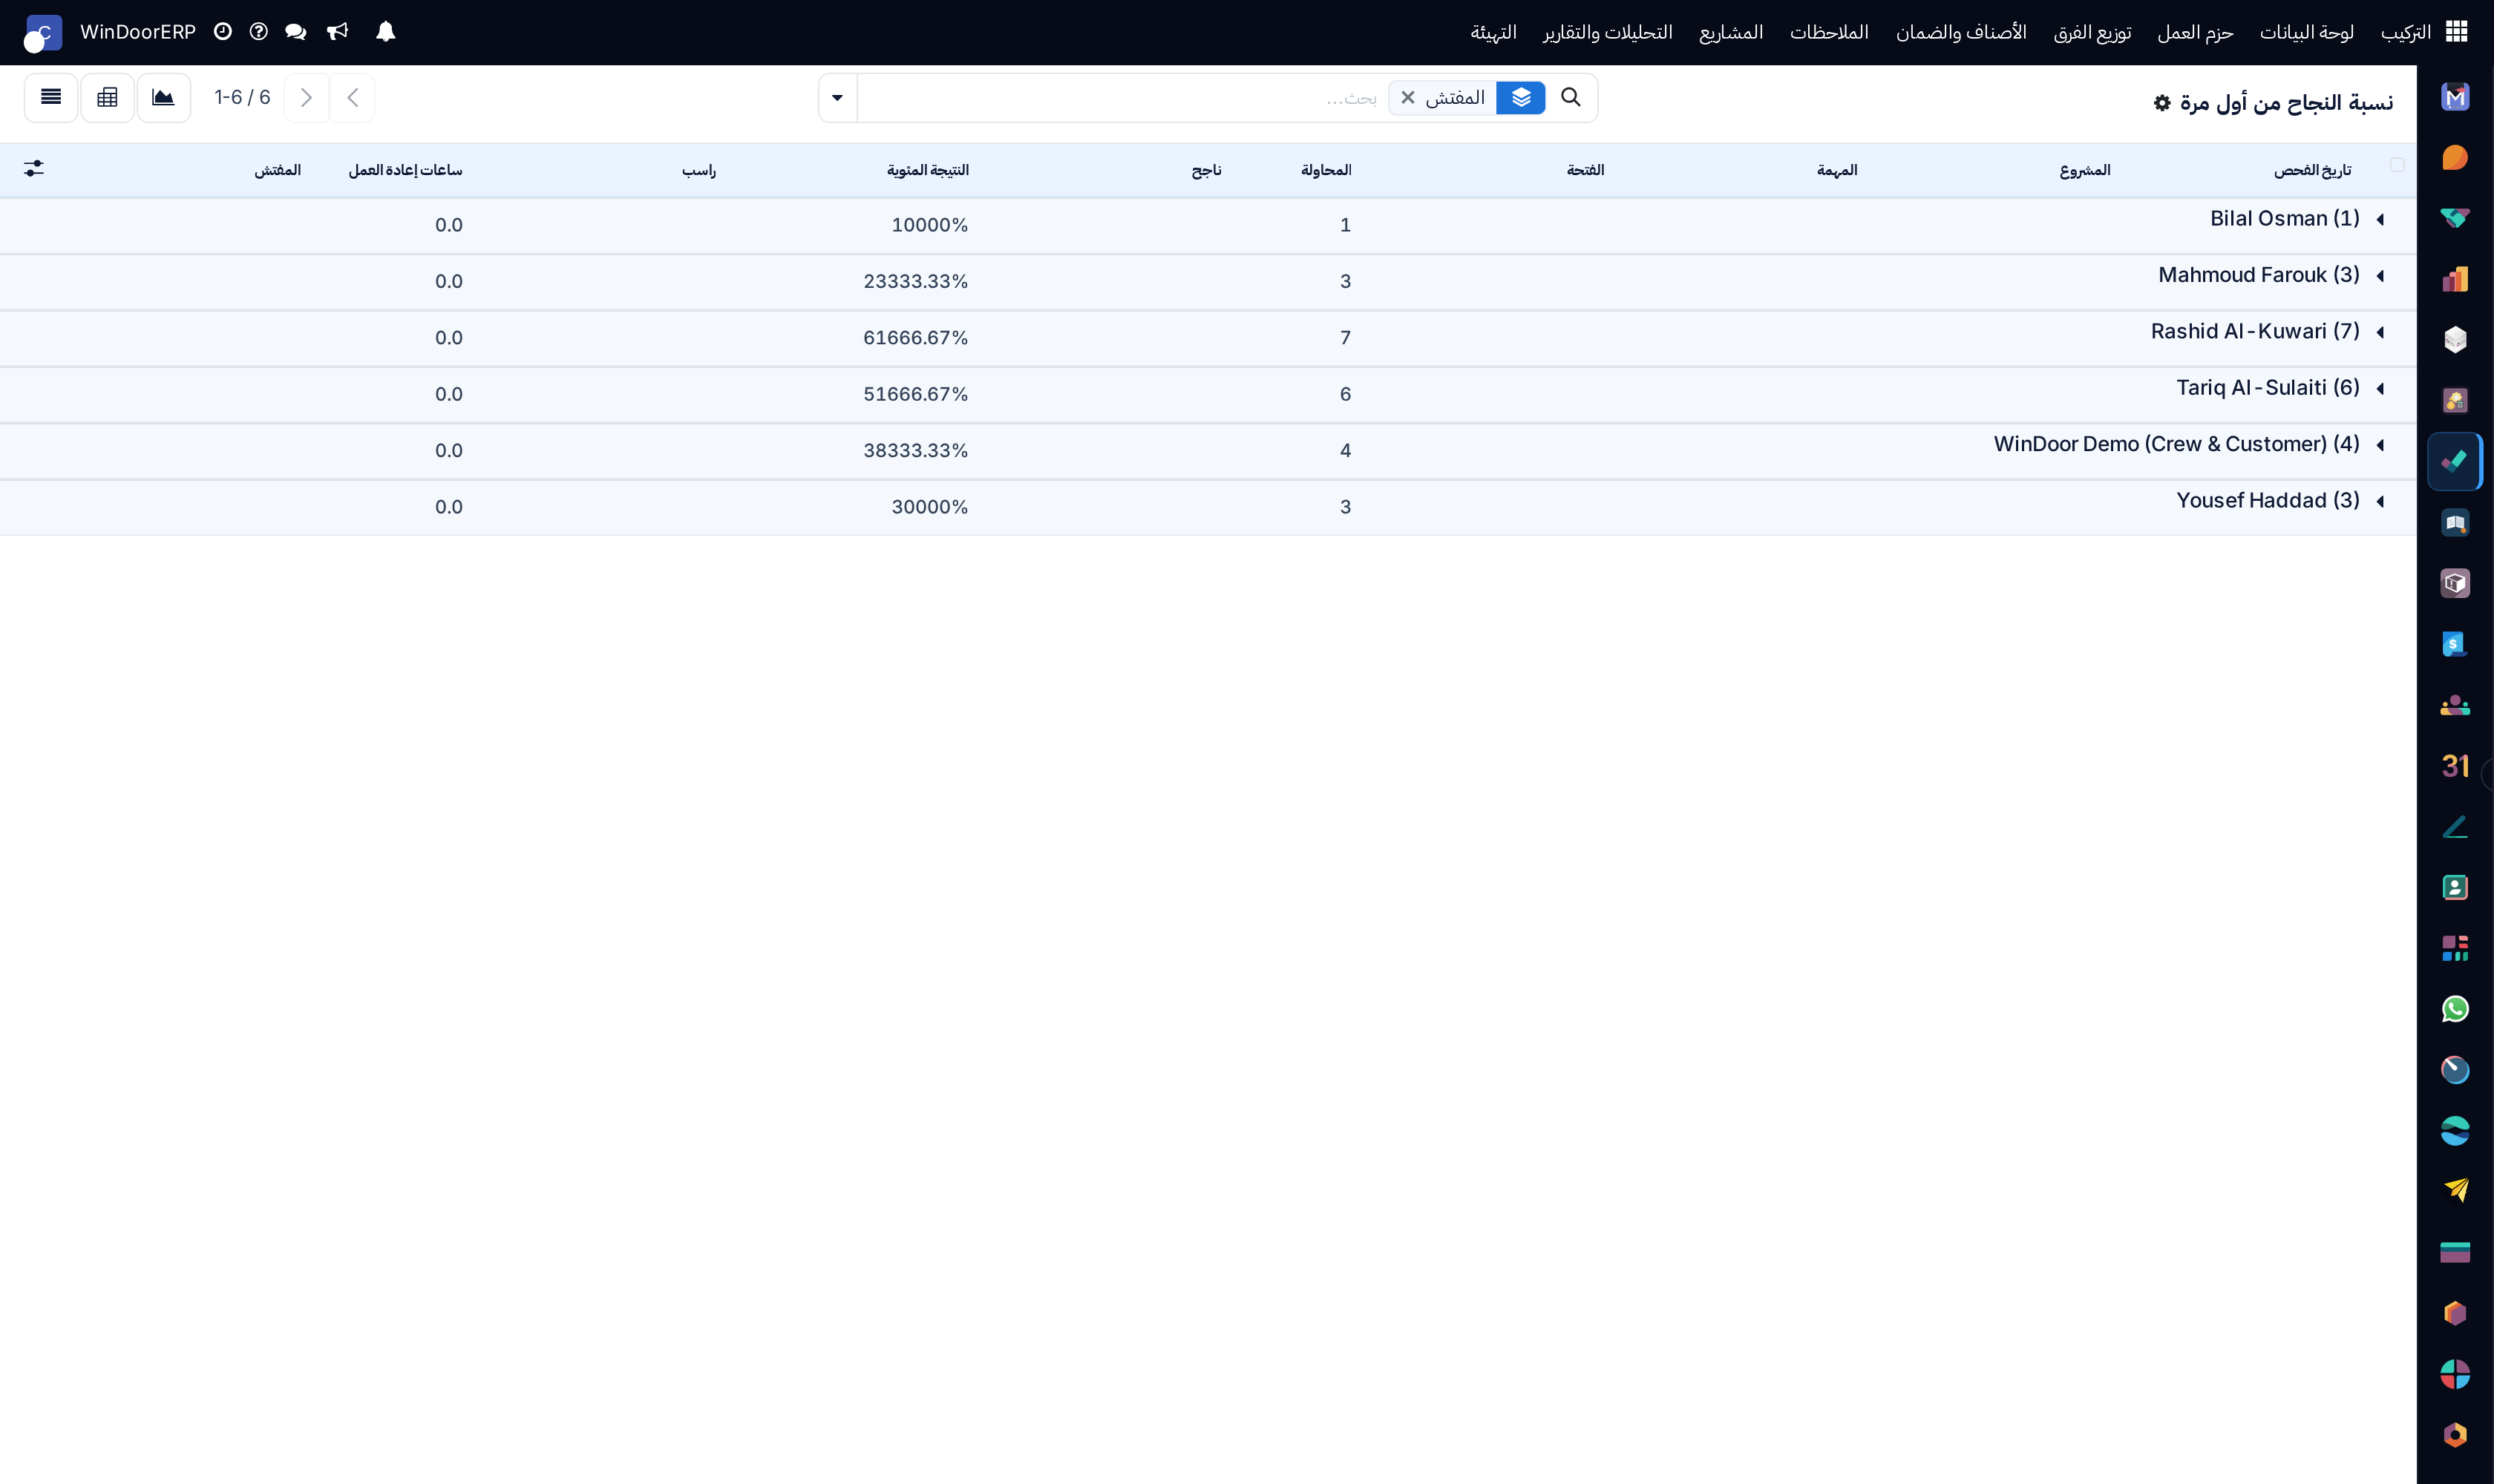Open the 31 Calendar app
Screen dimensions: 2494x1484
[x=2455, y=766]
